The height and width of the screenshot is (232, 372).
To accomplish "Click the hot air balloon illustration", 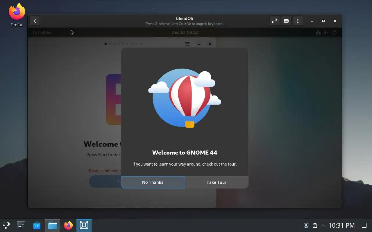I will pyautogui.click(x=185, y=98).
